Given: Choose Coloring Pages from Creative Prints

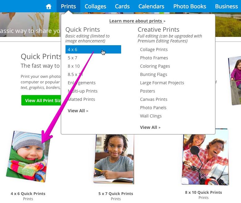Looking at the screenshot, I should (x=155, y=66).
